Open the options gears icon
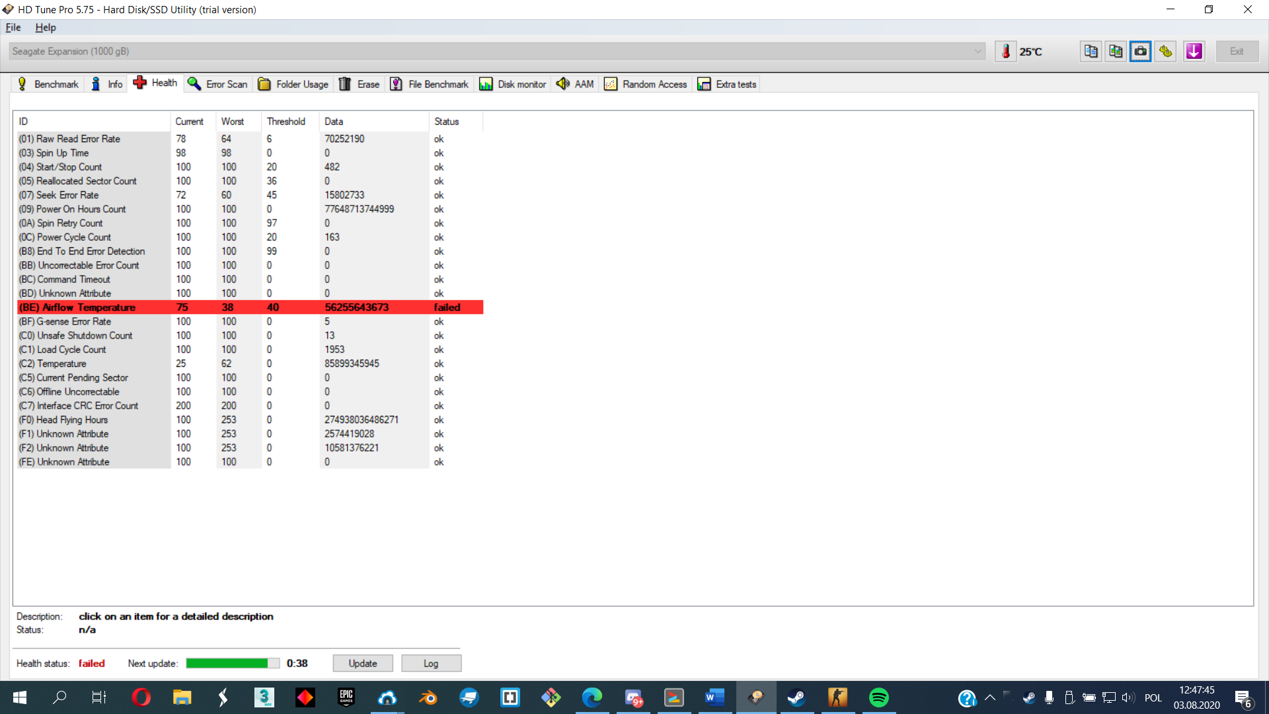Viewport: 1269px width, 714px height. click(1166, 52)
